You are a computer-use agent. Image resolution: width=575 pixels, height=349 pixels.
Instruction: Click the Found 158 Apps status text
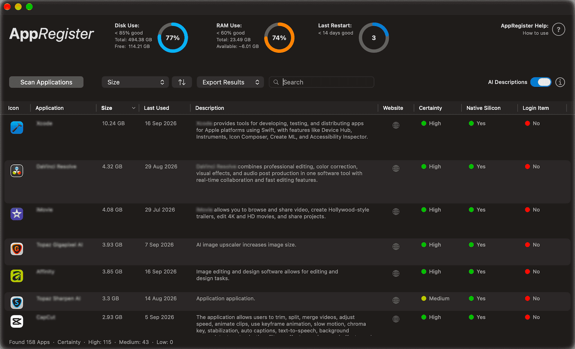point(29,342)
